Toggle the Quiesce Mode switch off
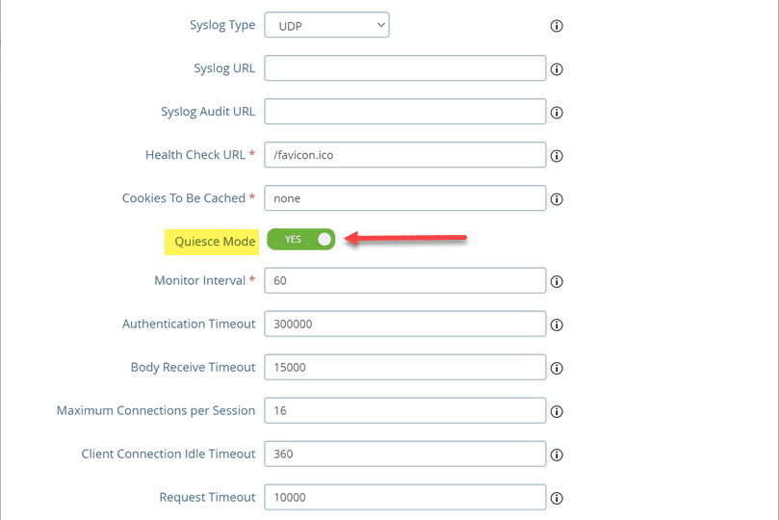The width and height of the screenshot is (779, 520). coord(300,239)
